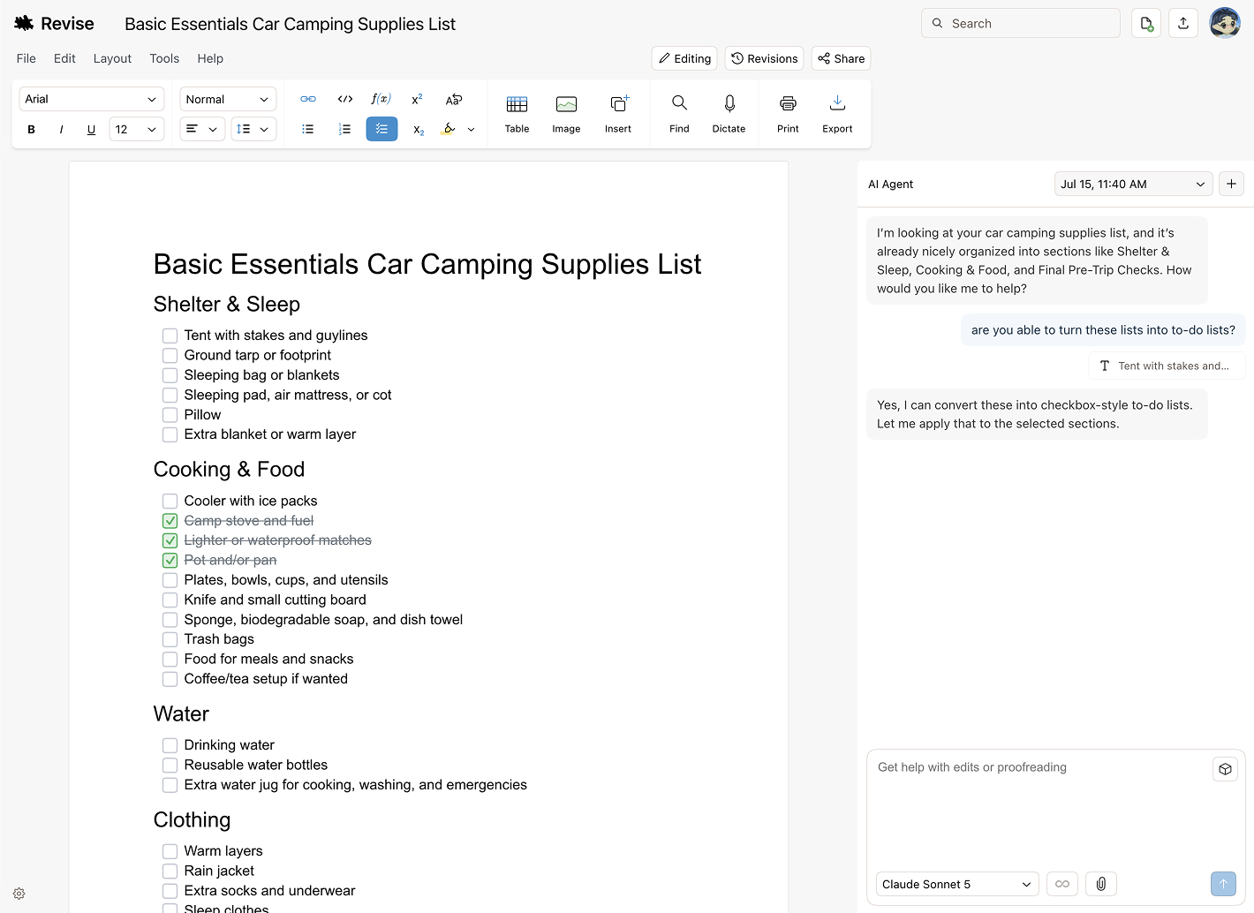Toggle the checklist formatting button

point(381,129)
